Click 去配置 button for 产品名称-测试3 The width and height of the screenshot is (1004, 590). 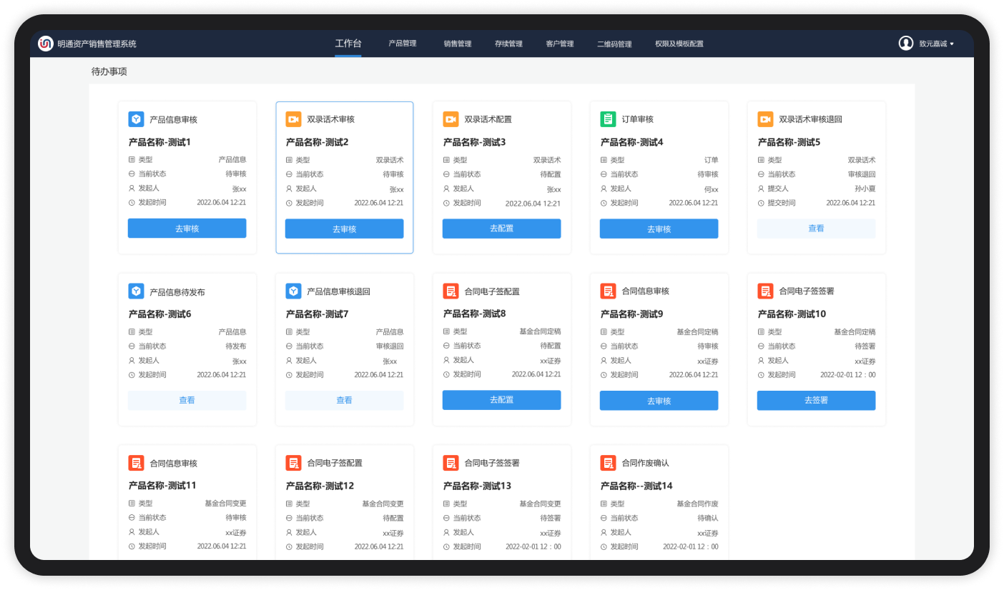[501, 229]
